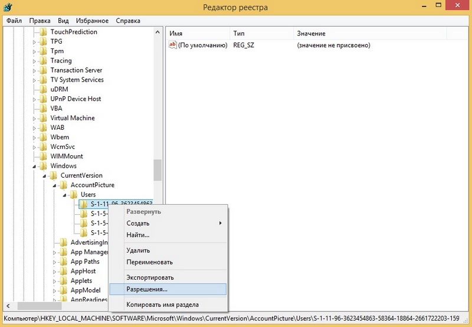Screen dimensions: 472x327
Task: Expand the Tracing tree node
Action: click(x=34, y=61)
